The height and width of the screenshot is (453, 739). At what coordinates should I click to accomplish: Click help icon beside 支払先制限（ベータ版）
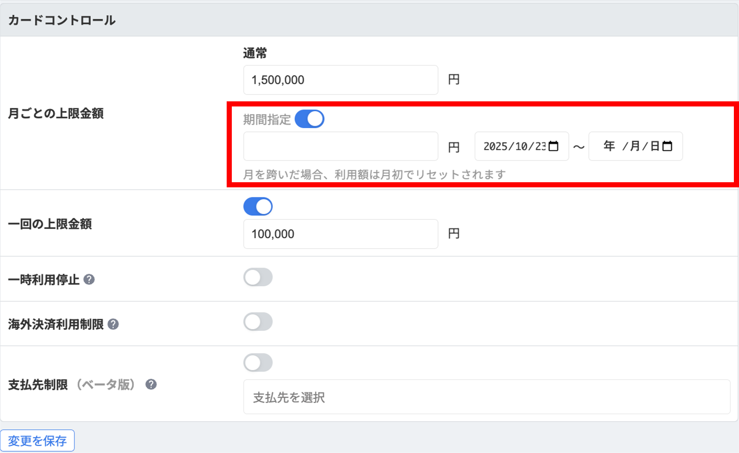(151, 384)
